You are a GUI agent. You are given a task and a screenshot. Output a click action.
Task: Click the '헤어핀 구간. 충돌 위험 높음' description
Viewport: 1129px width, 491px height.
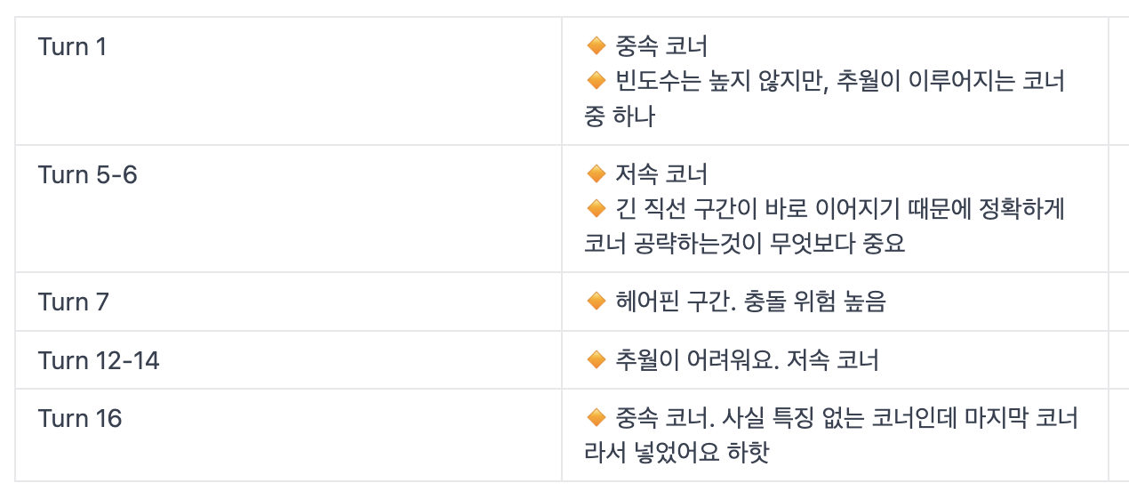pos(750,302)
